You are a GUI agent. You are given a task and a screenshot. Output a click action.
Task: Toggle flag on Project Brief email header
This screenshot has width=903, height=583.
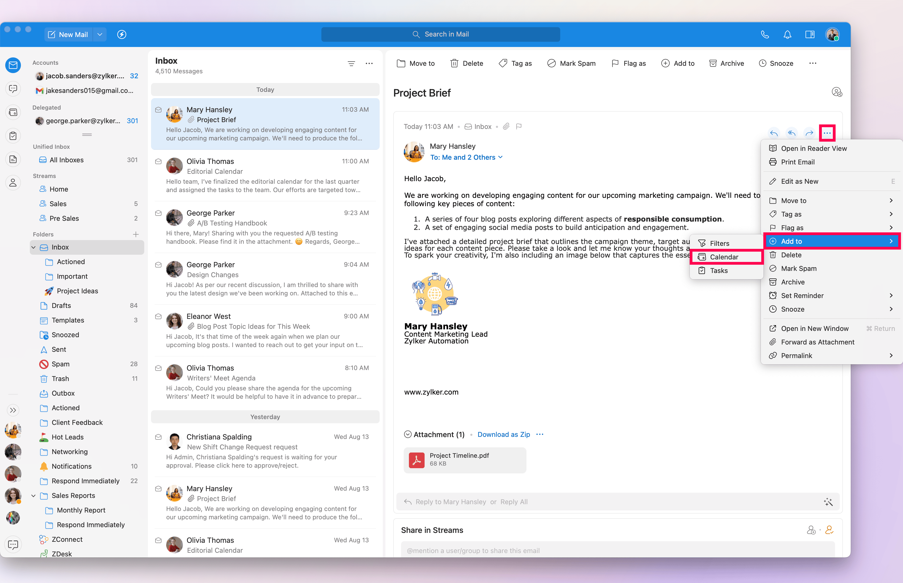(519, 127)
